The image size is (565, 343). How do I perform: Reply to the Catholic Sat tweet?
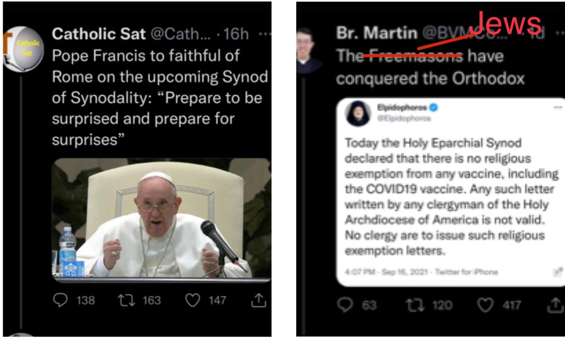coord(60,300)
